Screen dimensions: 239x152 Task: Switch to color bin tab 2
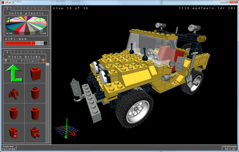point(14,8)
